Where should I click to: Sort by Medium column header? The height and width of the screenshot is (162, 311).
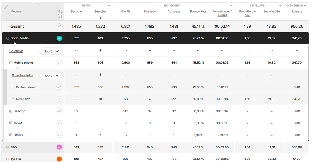coord(16,12)
